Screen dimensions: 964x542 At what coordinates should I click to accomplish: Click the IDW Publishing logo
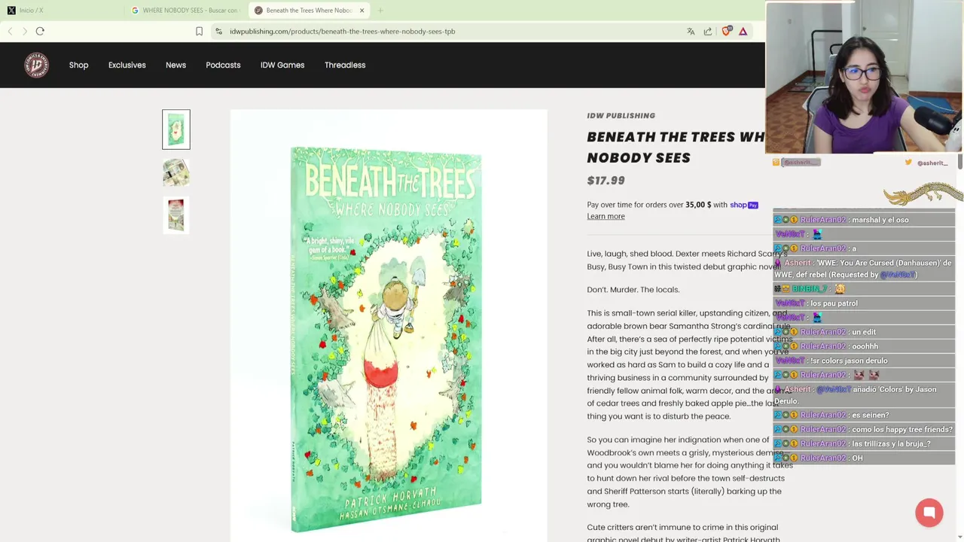point(36,65)
